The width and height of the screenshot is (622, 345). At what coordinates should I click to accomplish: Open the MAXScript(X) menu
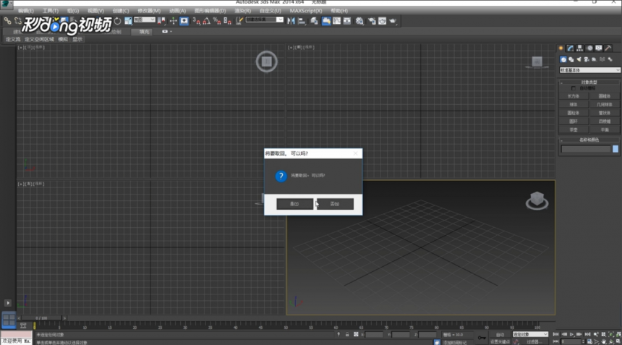pos(306,11)
